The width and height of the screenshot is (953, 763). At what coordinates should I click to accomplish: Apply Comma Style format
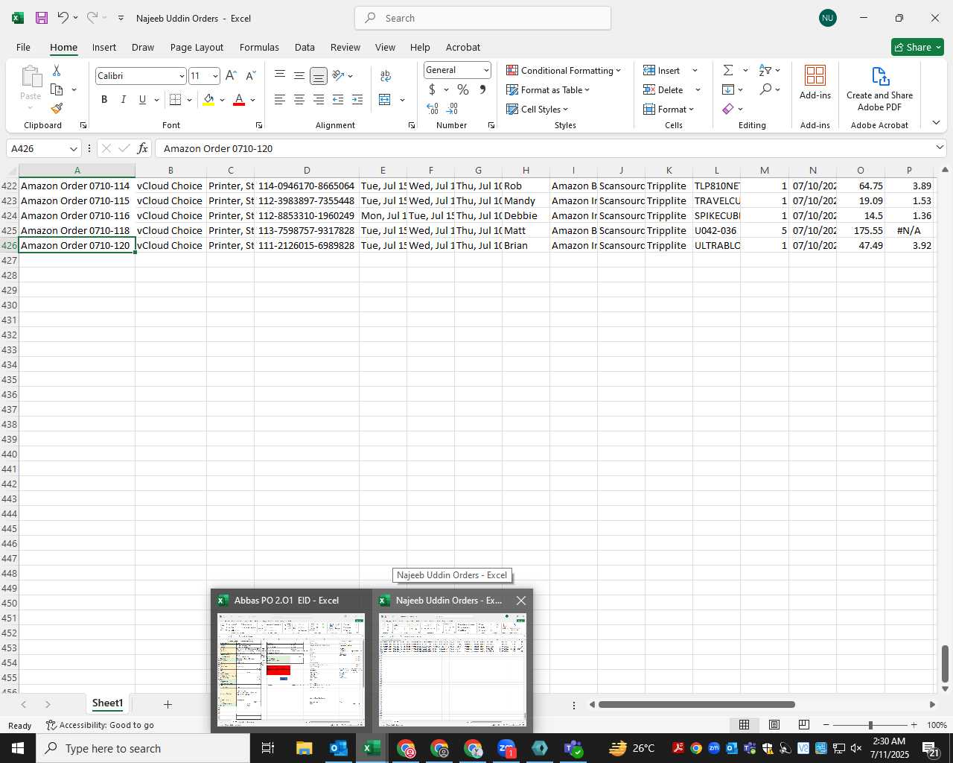pos(482,89)
